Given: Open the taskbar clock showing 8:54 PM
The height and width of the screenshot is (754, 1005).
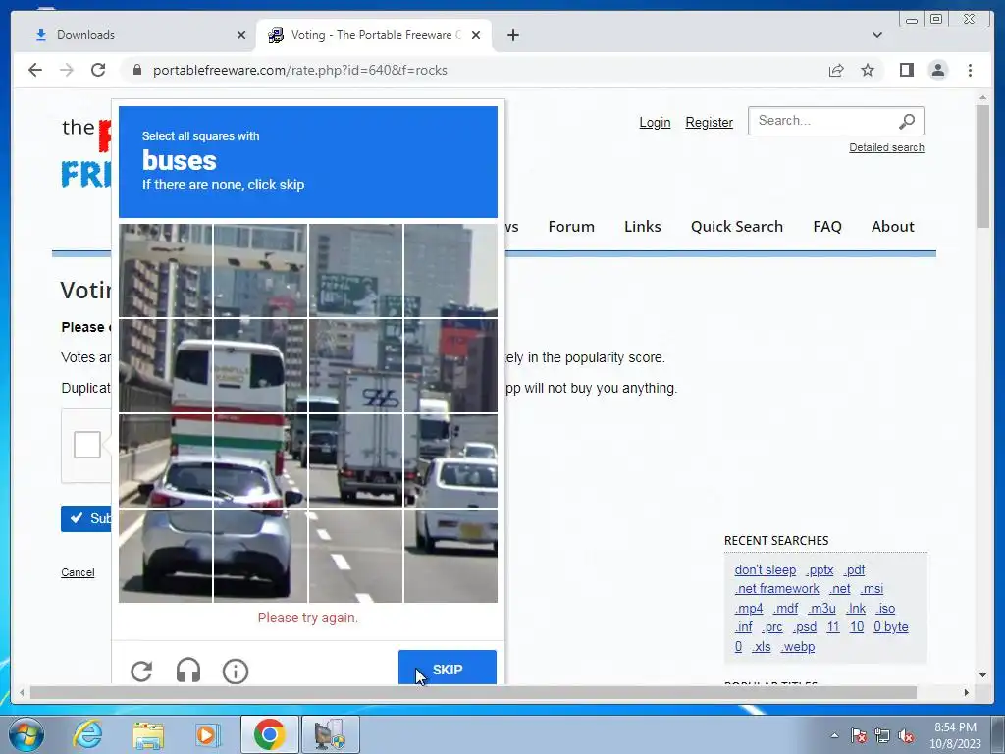Looking at the screenshot, I should click(x=955, y=735).
